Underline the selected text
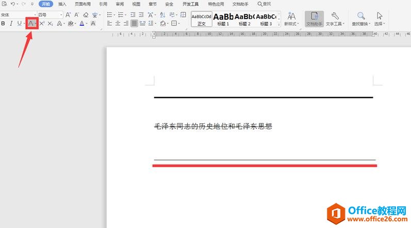This screenshot has height=228, width=411. click(20, 23)
